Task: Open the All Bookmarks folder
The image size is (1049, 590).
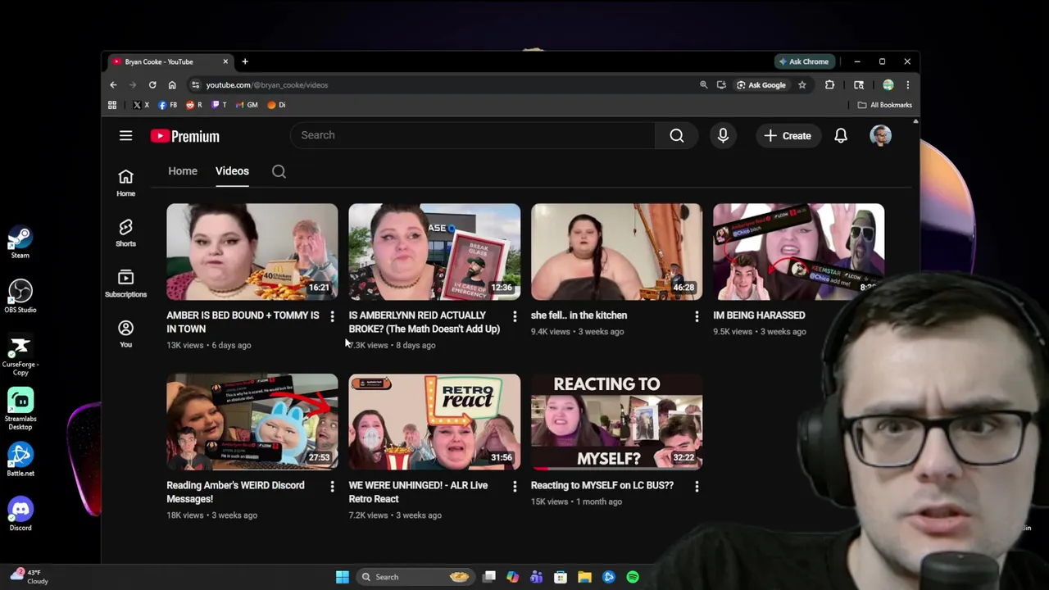Action: (884, 105)
